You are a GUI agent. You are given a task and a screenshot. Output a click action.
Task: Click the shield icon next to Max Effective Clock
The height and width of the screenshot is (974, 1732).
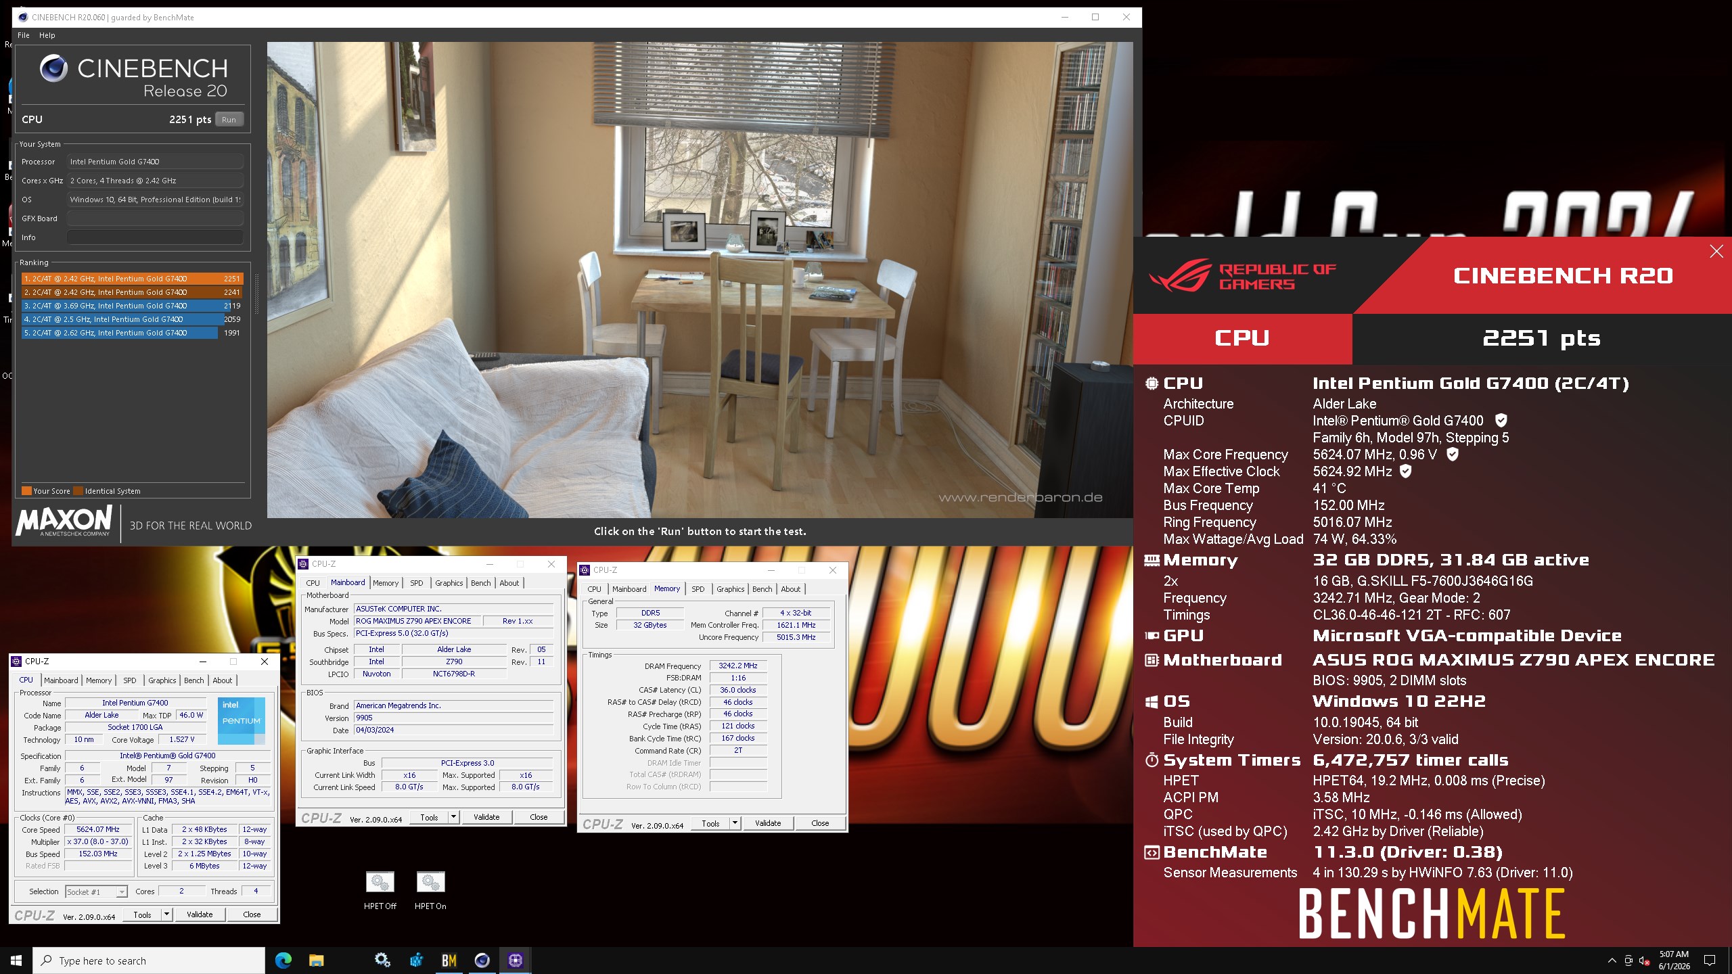[1406, 471]
